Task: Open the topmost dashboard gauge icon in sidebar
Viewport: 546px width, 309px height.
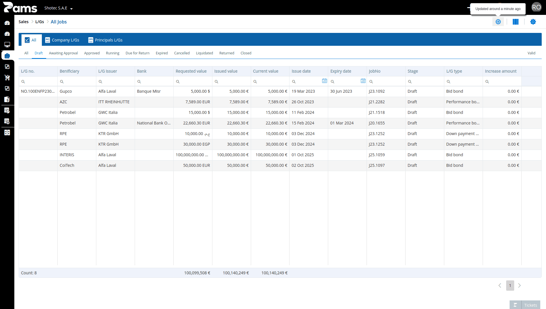Action: click(7, 23)
